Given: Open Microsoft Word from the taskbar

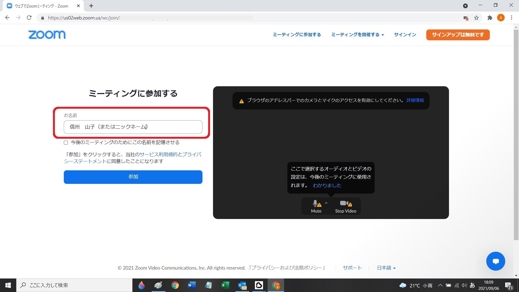Looking at the screenshot, I should click(192, 285).
